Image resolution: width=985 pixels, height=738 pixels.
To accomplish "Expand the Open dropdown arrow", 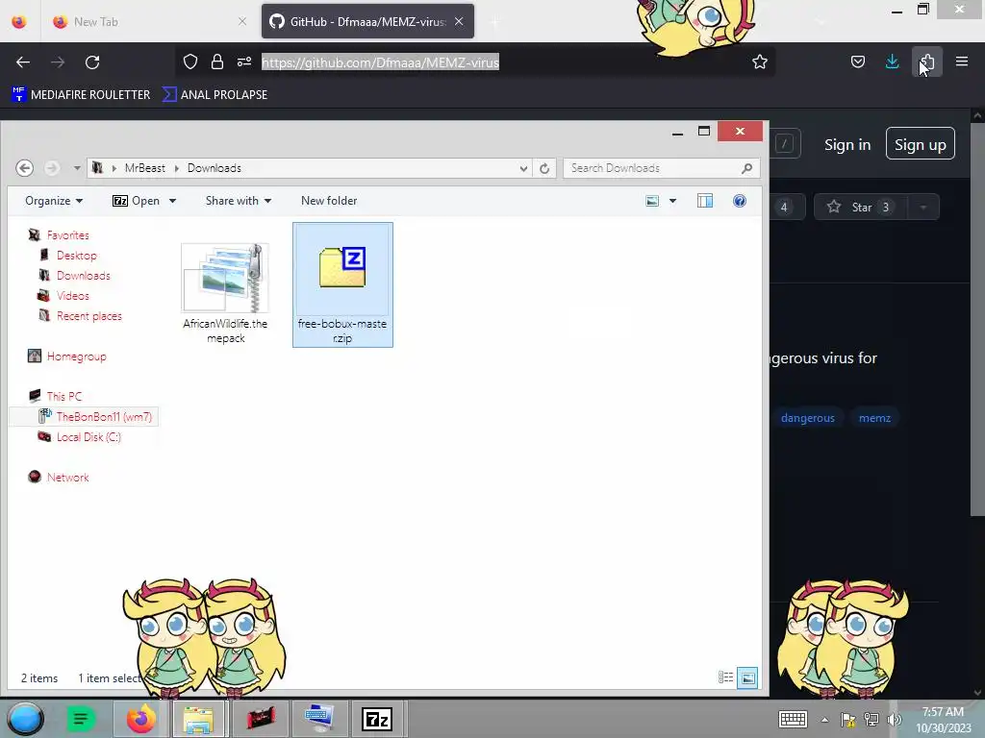I will (173, 201).
